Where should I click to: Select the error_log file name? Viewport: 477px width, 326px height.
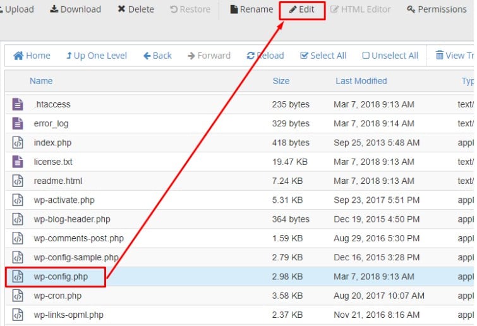tap(51, 123)
